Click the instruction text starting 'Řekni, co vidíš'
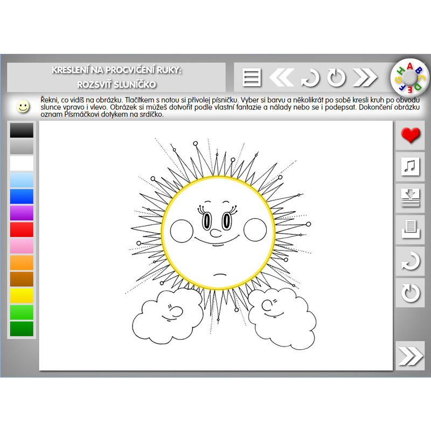Screen dimensions: 431x431 (230, 107)
